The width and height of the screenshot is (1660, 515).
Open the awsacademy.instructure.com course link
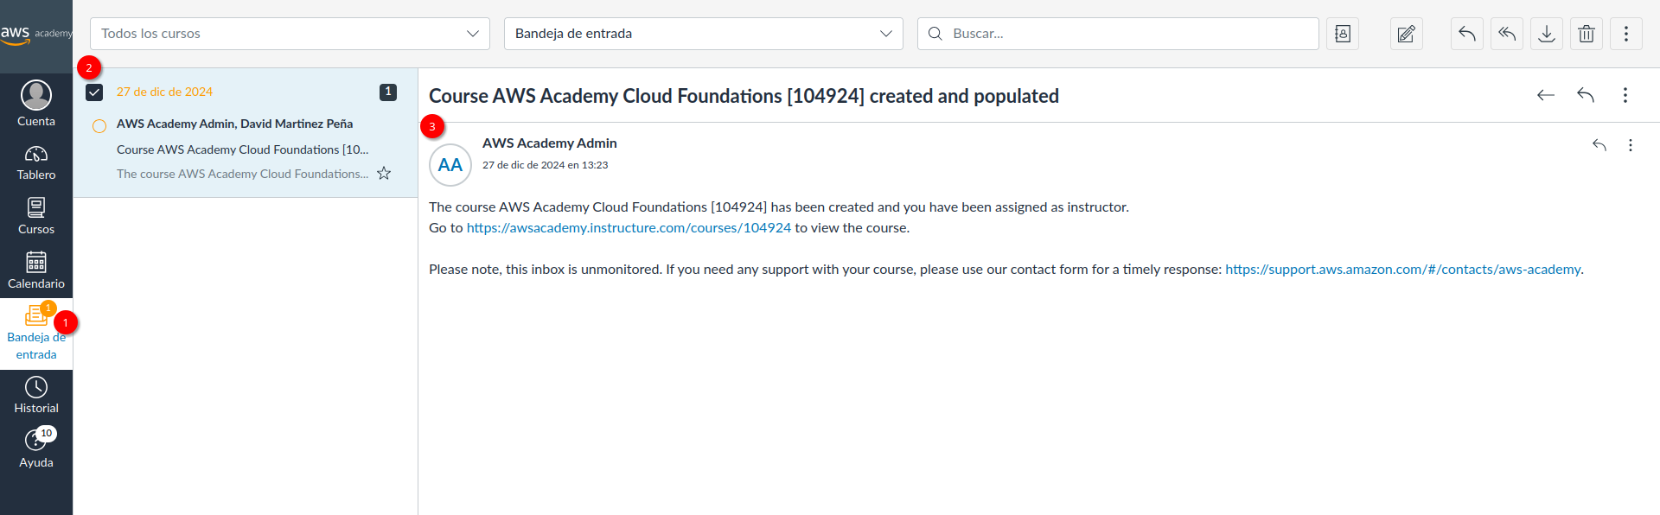click(629, 228)
